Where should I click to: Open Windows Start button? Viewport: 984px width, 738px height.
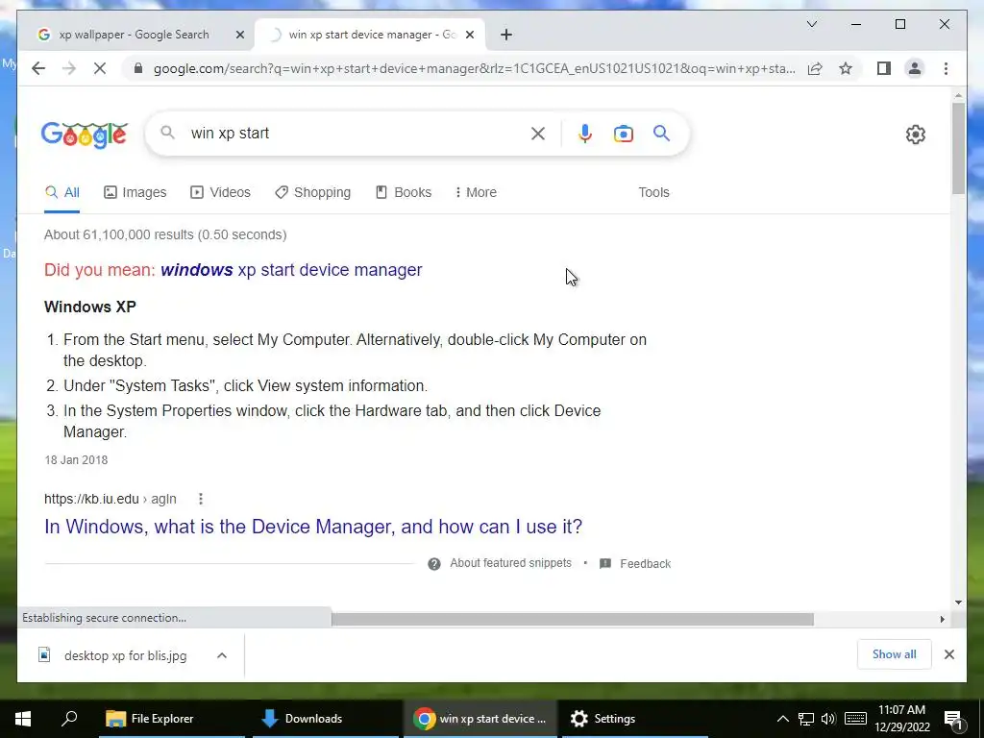click(x=23, y=719)
